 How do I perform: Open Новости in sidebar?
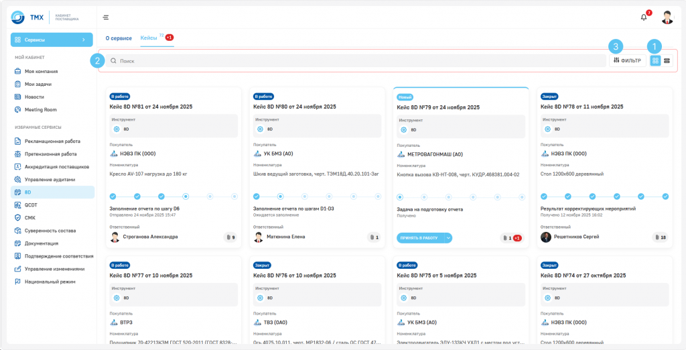coord(34,97)
